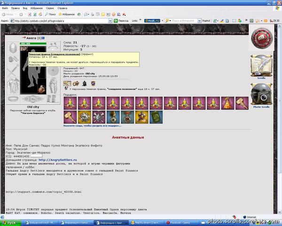Click the green health bar
This screenshot has width=282, height=226.
(33, 44)
